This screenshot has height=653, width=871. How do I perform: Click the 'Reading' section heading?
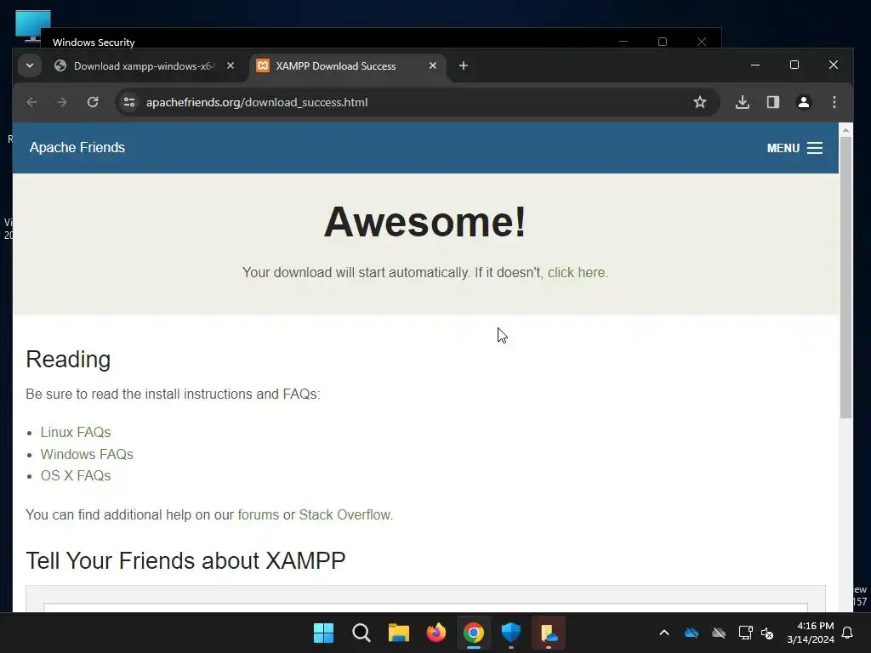[68, 360]
